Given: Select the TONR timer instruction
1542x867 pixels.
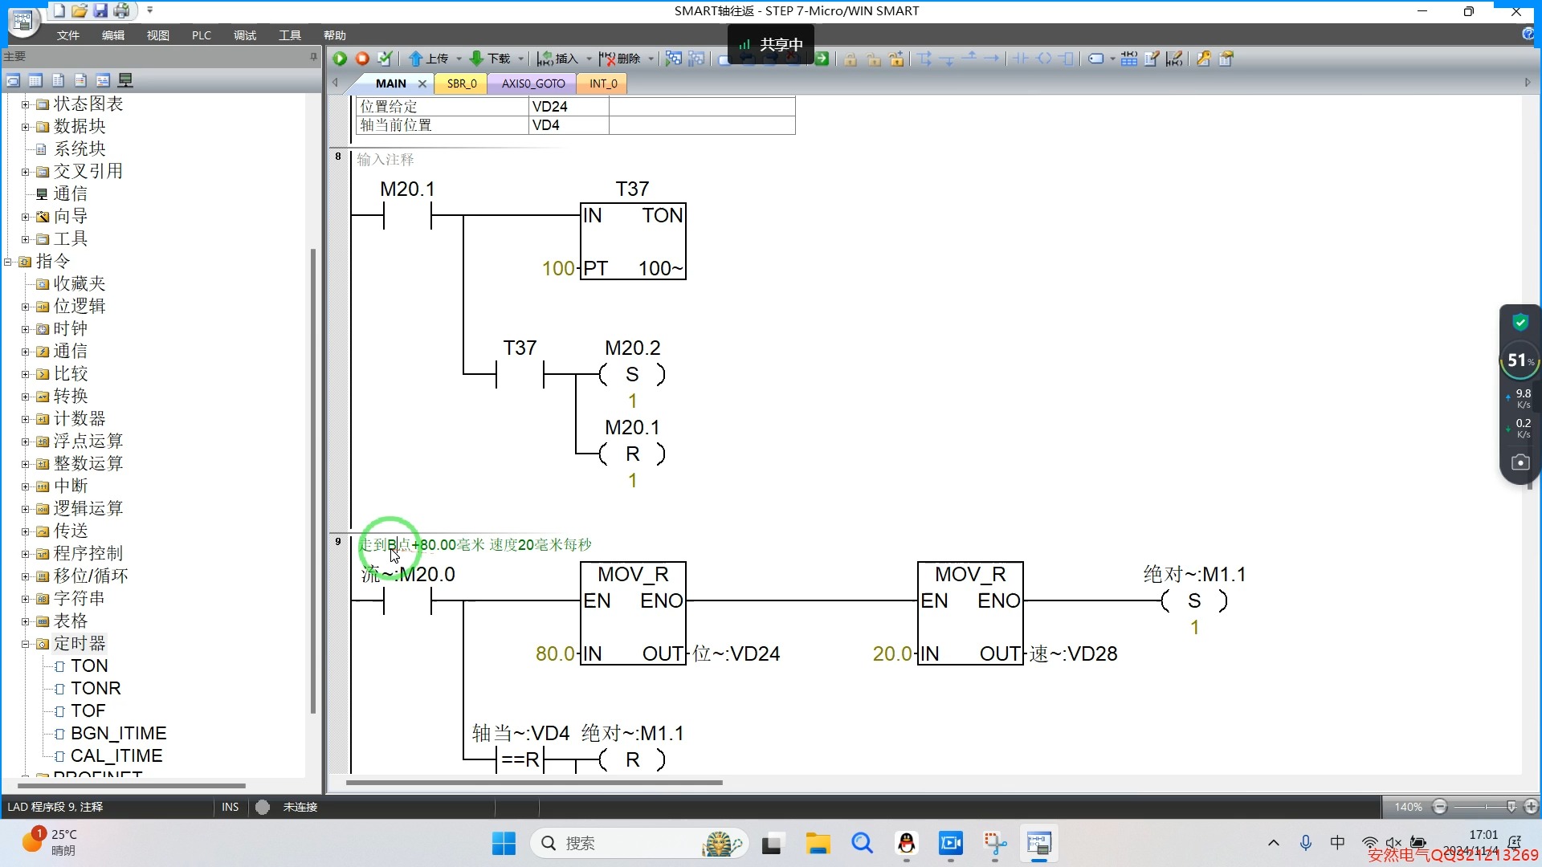Looking at the screenshot, I should coord(96,689).
